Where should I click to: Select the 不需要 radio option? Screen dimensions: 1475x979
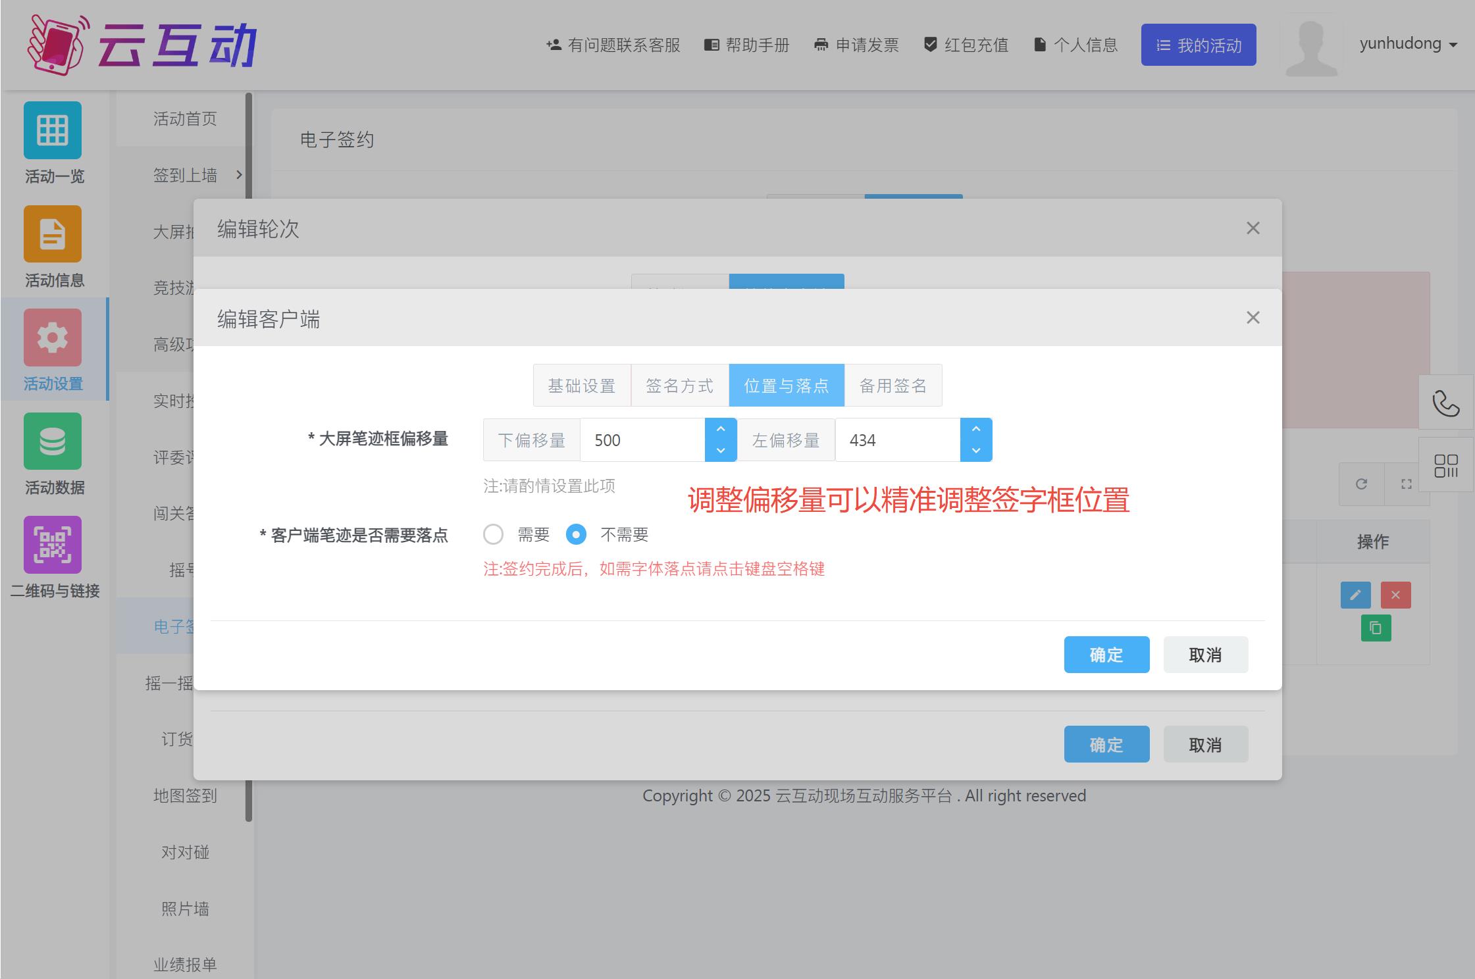click(x=576, y=534)
